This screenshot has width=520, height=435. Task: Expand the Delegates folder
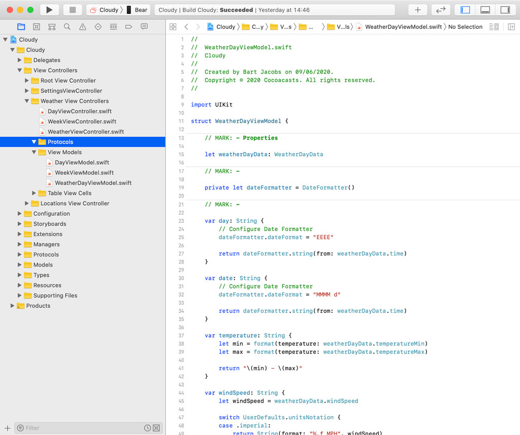click(x=20, y=60)
